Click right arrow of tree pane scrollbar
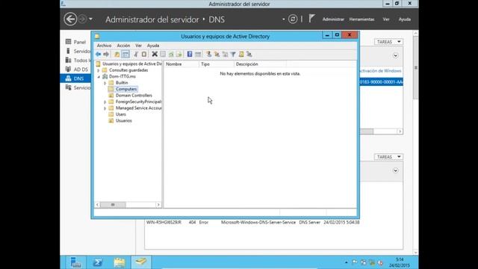This screenshot has width=478, height=269. 158,205
